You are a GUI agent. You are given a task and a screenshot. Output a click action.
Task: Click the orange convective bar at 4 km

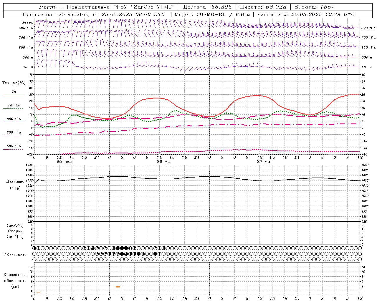click(x=118, y=287)
